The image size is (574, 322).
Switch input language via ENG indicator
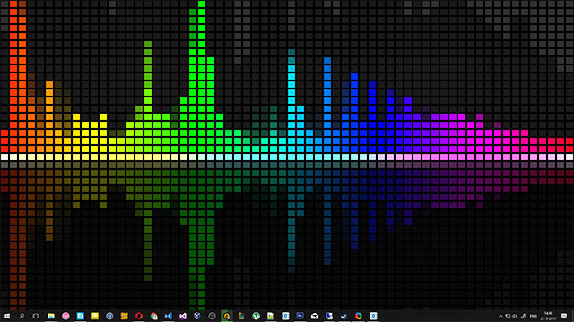534,316
